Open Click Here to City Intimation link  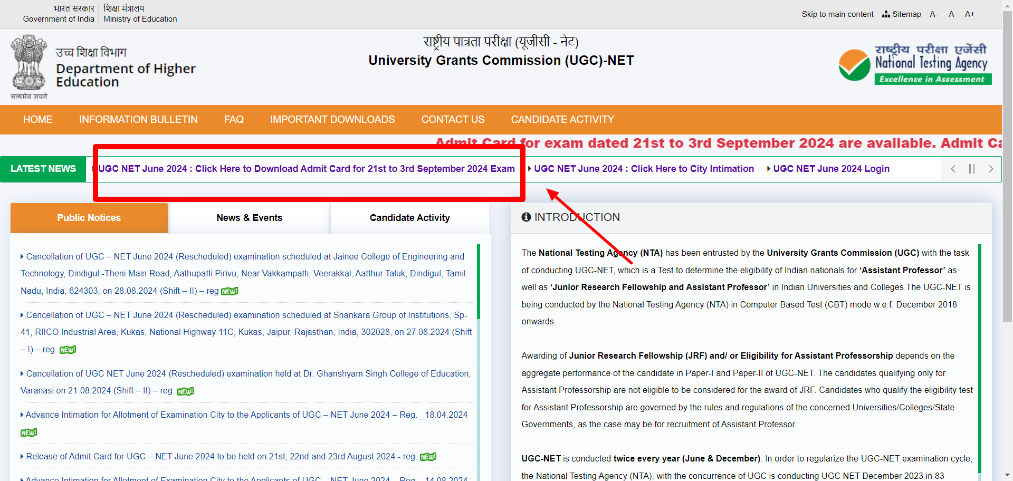644,169
